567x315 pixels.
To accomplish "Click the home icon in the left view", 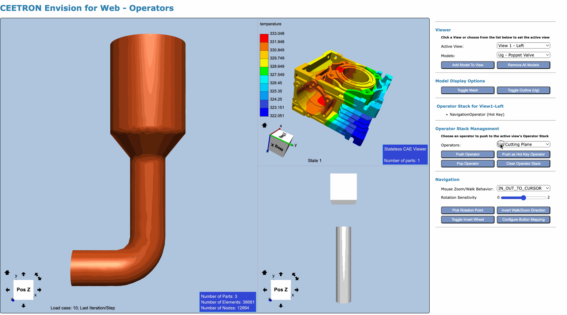I will (x=7, y=272).
